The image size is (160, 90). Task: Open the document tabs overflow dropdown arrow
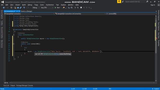(x=156, y=11)
